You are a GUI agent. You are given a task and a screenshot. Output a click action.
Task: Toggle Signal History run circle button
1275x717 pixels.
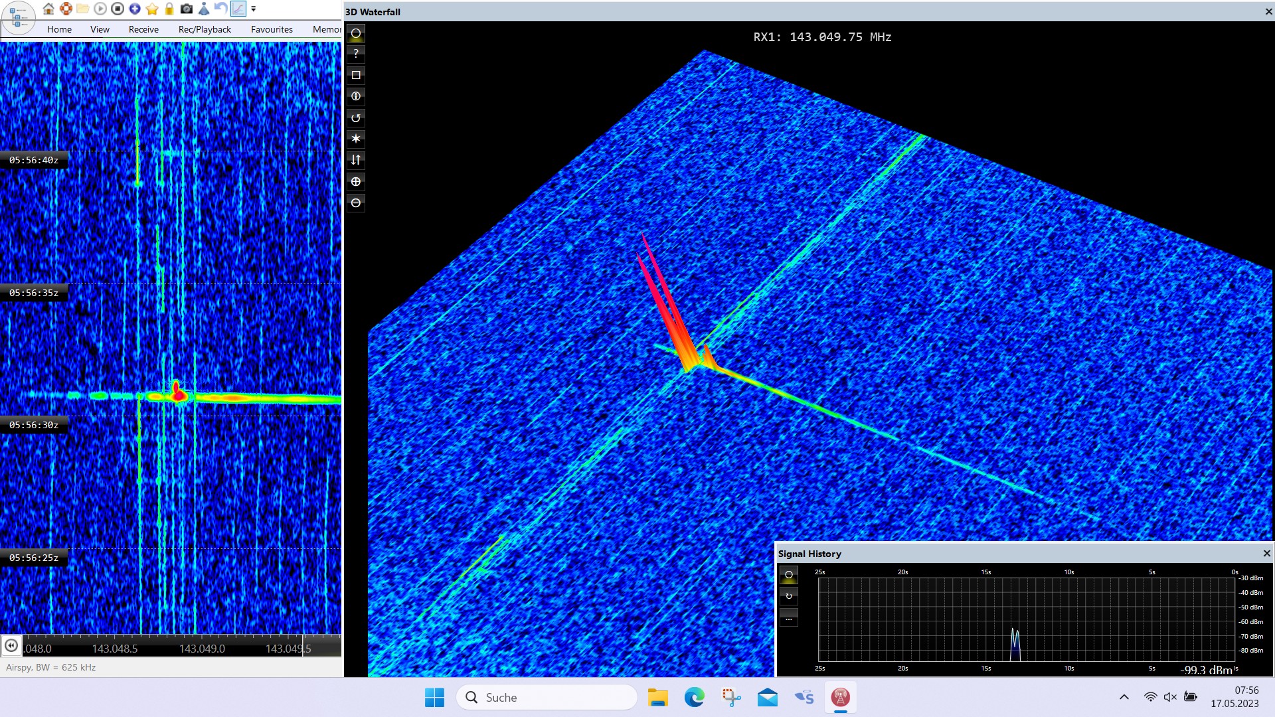click(x=789, y=575)
